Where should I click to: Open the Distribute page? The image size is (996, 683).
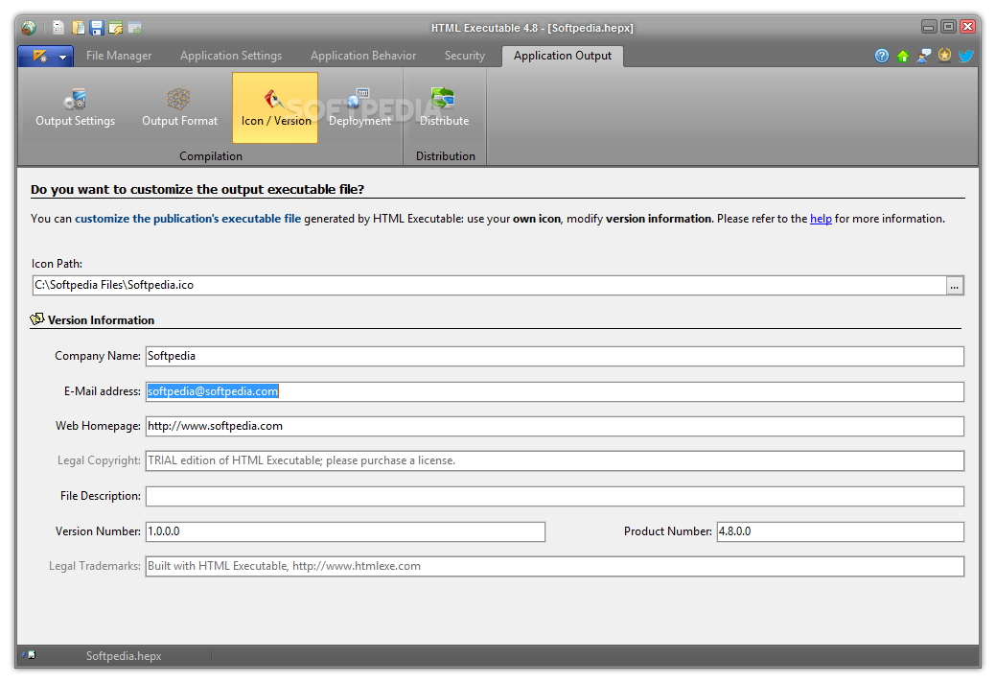(444, 107)
